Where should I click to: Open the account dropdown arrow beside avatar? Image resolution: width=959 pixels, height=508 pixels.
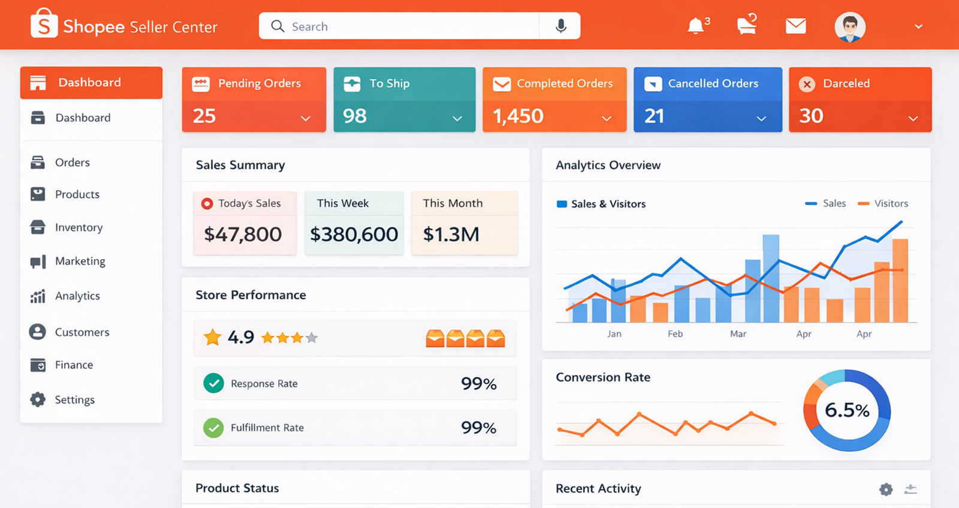pyautogui.click(x=918, y=26)
